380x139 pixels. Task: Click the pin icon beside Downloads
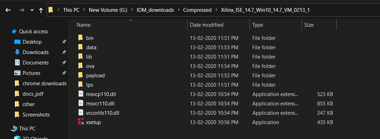64,52
